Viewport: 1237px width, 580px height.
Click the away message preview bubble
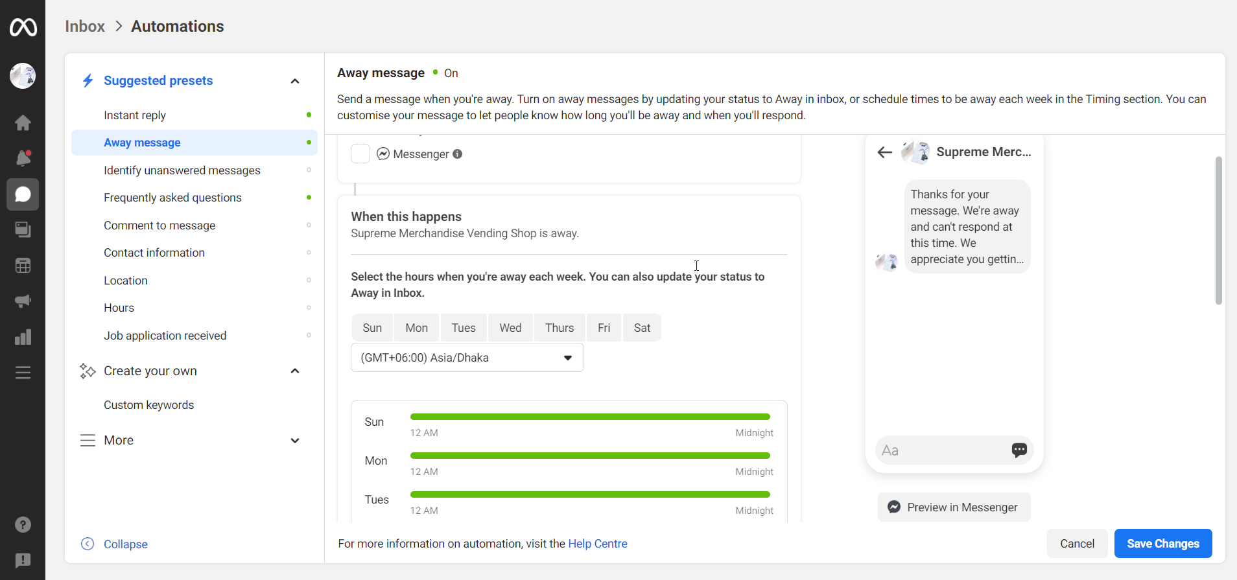point(967,227)
